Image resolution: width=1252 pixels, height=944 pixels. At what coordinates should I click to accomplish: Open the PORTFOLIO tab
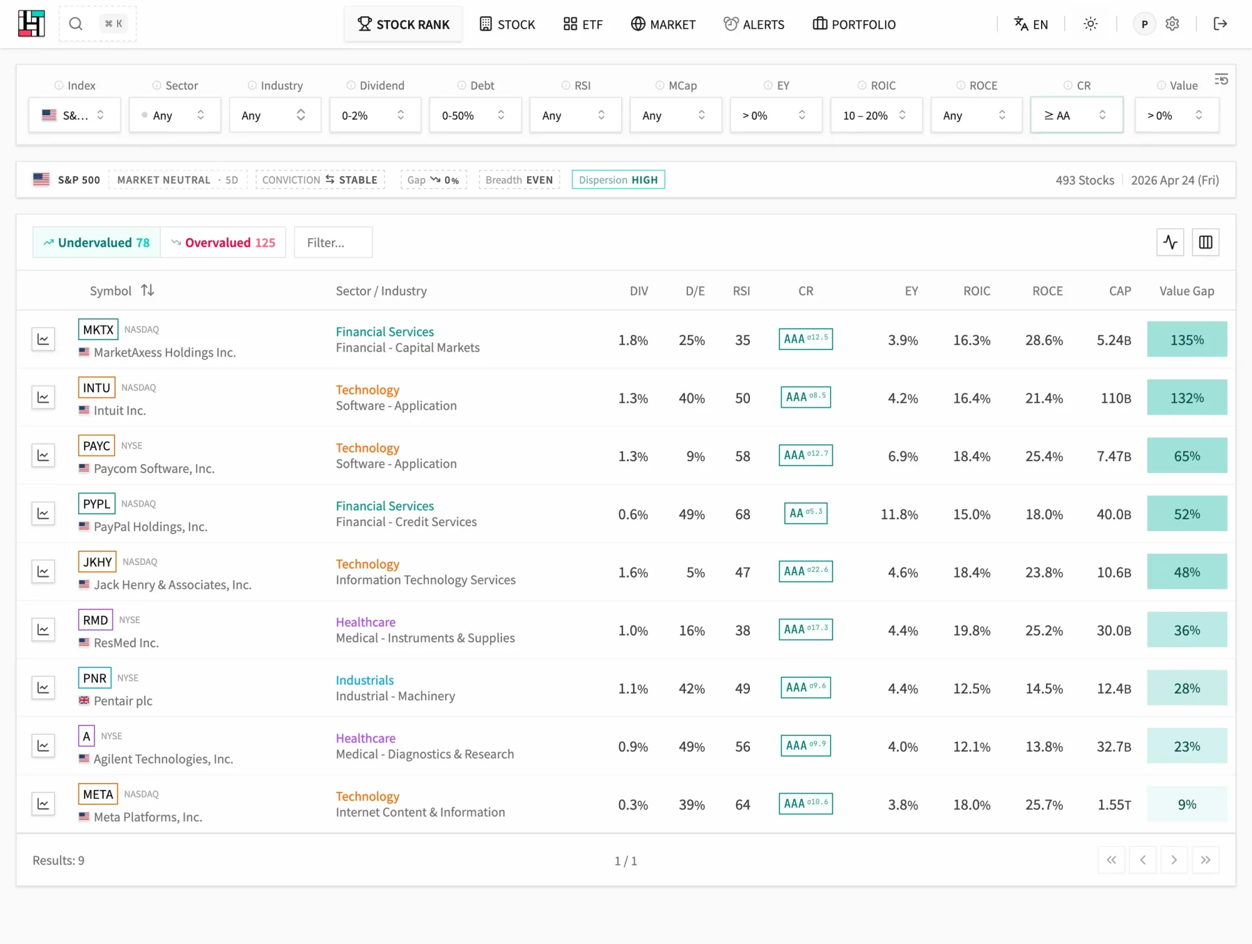click(x=854, y=24)
